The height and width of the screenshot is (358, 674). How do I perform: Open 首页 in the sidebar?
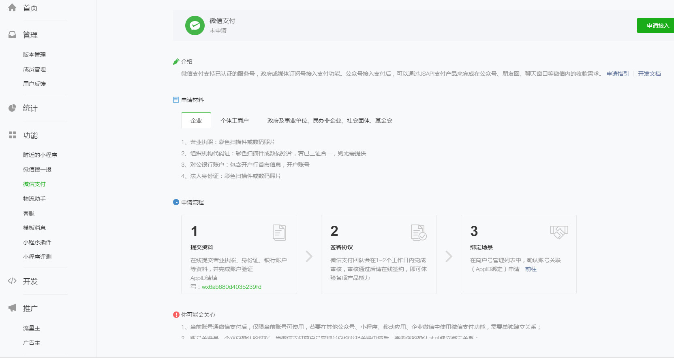[30, 8]
